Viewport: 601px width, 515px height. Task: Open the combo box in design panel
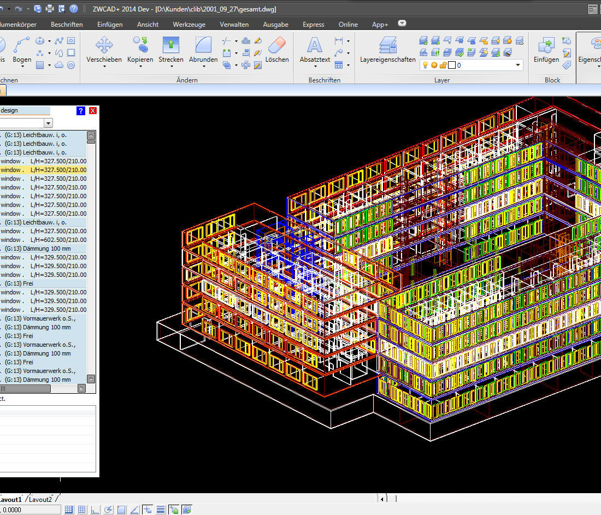[48, 123]
